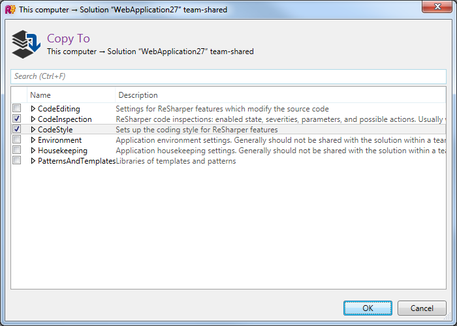This screenshot has width=457, height=326.
Task: Tick the Housekeeping checkbox
Action: [16, 150]
